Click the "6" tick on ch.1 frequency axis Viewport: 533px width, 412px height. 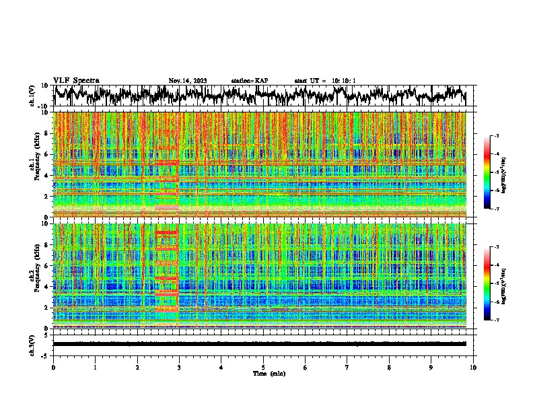[47, 154]
